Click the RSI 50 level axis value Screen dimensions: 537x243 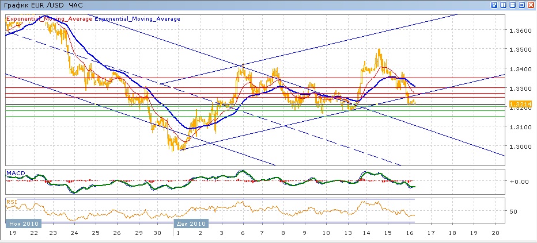pyautogui.click(x=513, y=211)
